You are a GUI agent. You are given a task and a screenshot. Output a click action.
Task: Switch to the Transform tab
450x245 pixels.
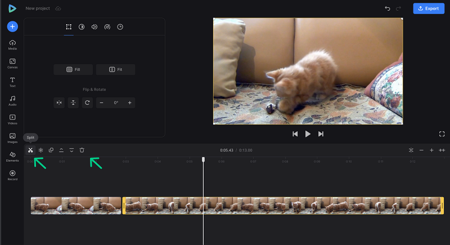click(x=69, y=27)
